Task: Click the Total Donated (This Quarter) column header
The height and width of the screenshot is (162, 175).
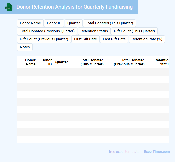Action: pos(92,62)
